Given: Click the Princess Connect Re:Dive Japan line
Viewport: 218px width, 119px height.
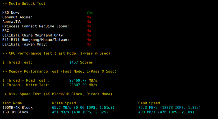Looking at the screenshot, I should pos(36,26).
